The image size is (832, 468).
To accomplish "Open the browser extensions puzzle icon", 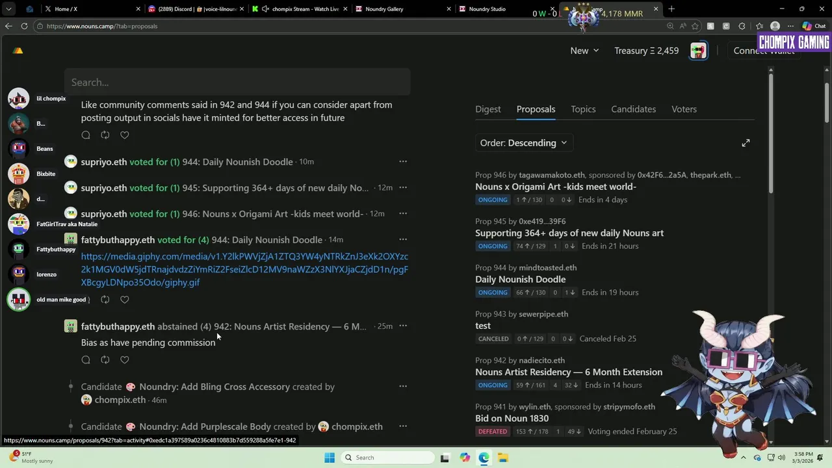I will 742,26.
